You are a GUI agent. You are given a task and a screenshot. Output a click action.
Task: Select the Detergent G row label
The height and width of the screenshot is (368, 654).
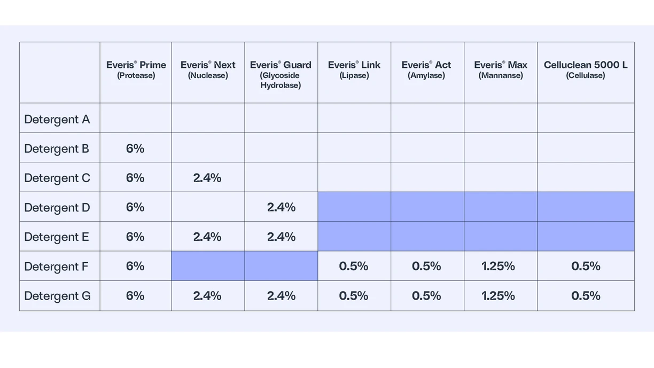(x=57, y=295)
